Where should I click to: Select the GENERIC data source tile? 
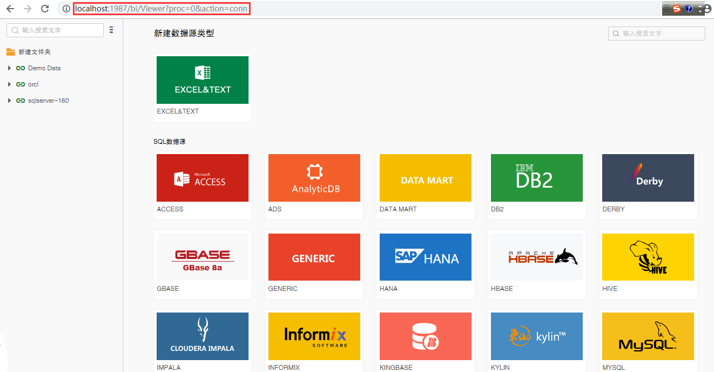click(314, 257)
